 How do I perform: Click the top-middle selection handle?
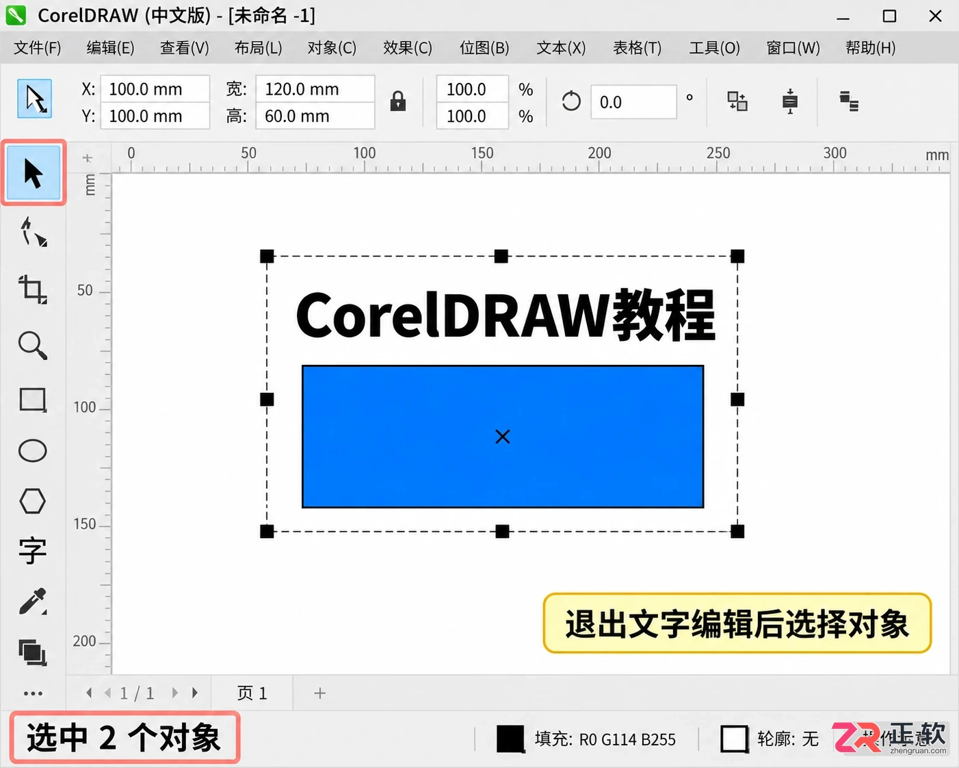click(501, 257)
